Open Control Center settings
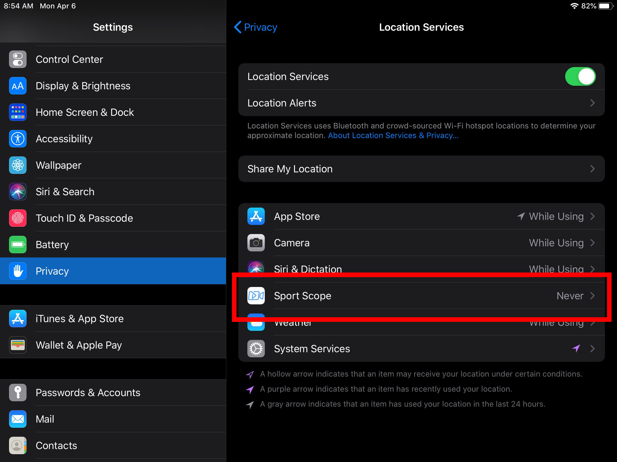 [113, 59]
